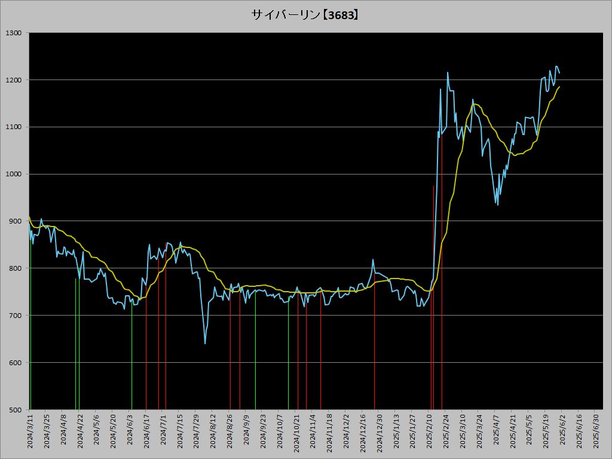Click the 1300 y-axis label

point(13,33)
